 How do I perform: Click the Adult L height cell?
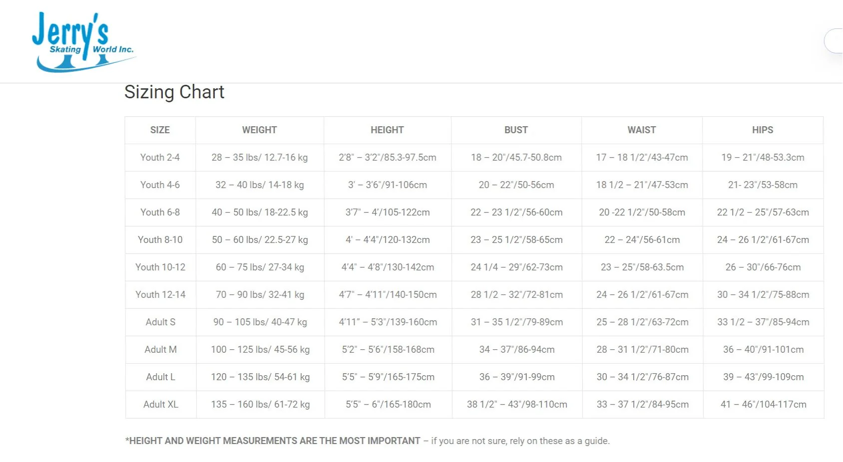(x=388, y=377)
